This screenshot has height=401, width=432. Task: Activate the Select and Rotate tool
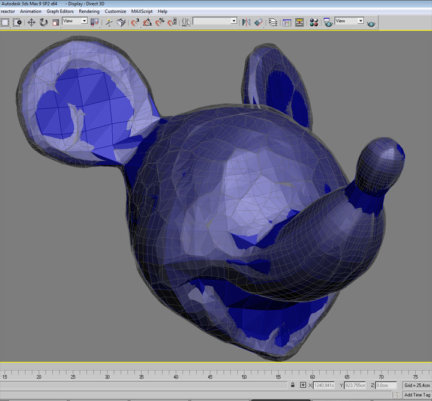(x=43, y=22)
